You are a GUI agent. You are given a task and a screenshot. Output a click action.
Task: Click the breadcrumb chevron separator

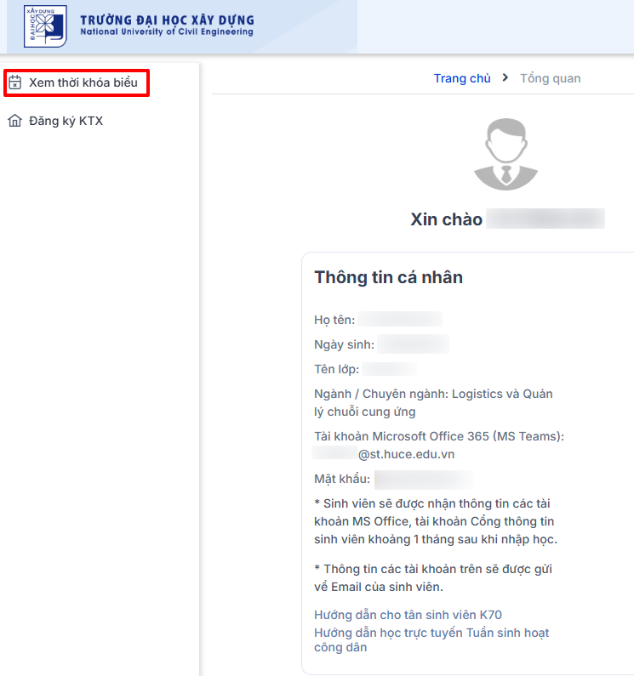505,77
